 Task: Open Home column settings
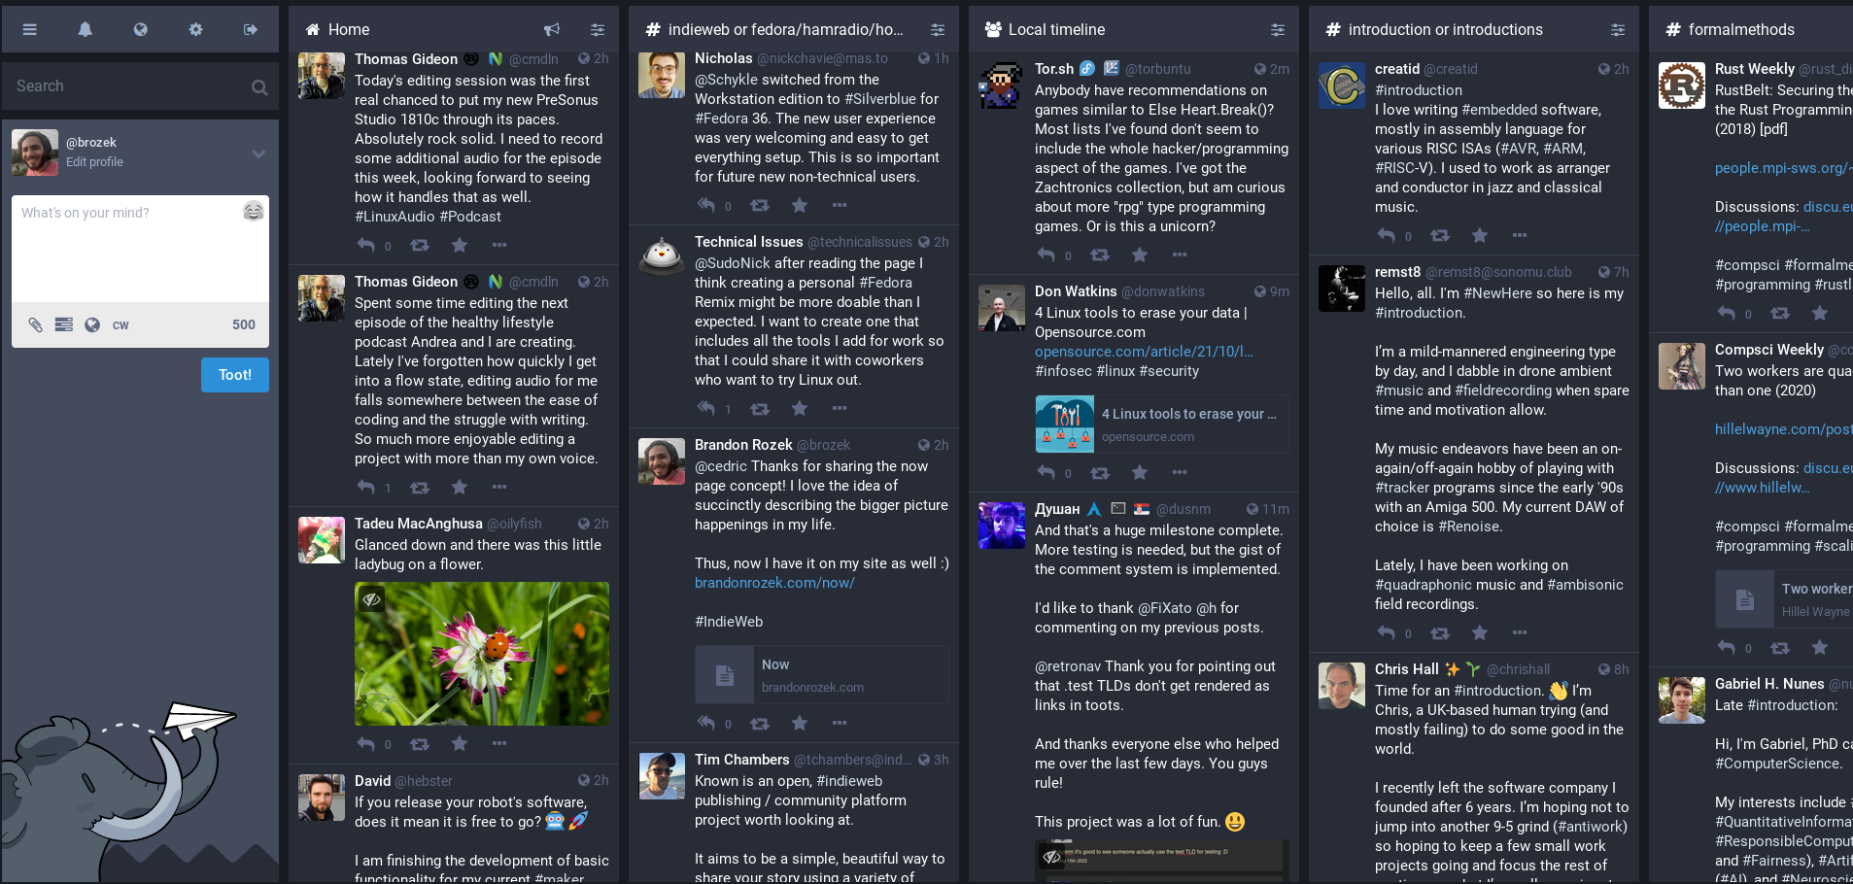(x=598, y=29)
